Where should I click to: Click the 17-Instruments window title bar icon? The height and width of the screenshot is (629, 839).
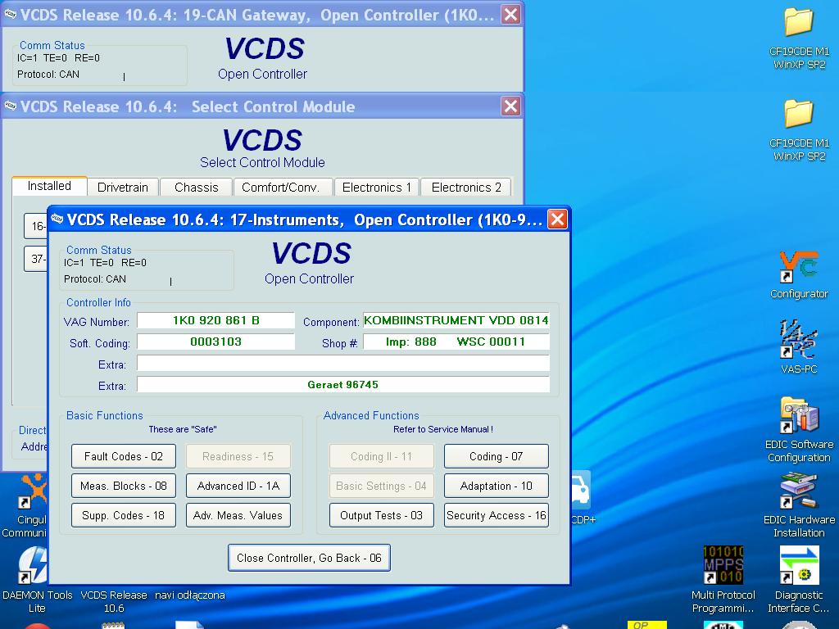(x=57, y=219)
